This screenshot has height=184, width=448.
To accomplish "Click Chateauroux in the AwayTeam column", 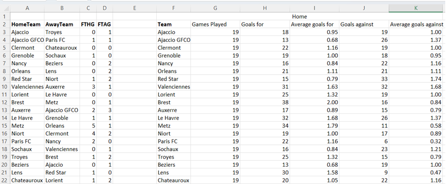I will pyautogui.click(x=62, y=48).
